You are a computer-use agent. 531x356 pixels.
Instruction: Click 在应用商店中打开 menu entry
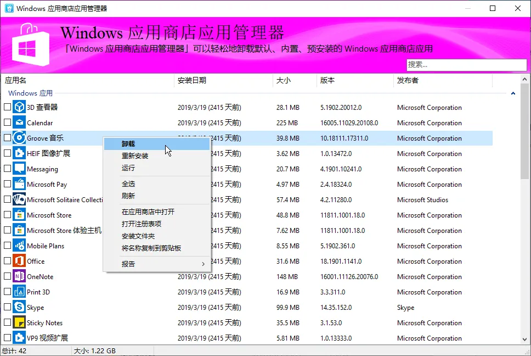pyautogui.click(x=157, y=212)
